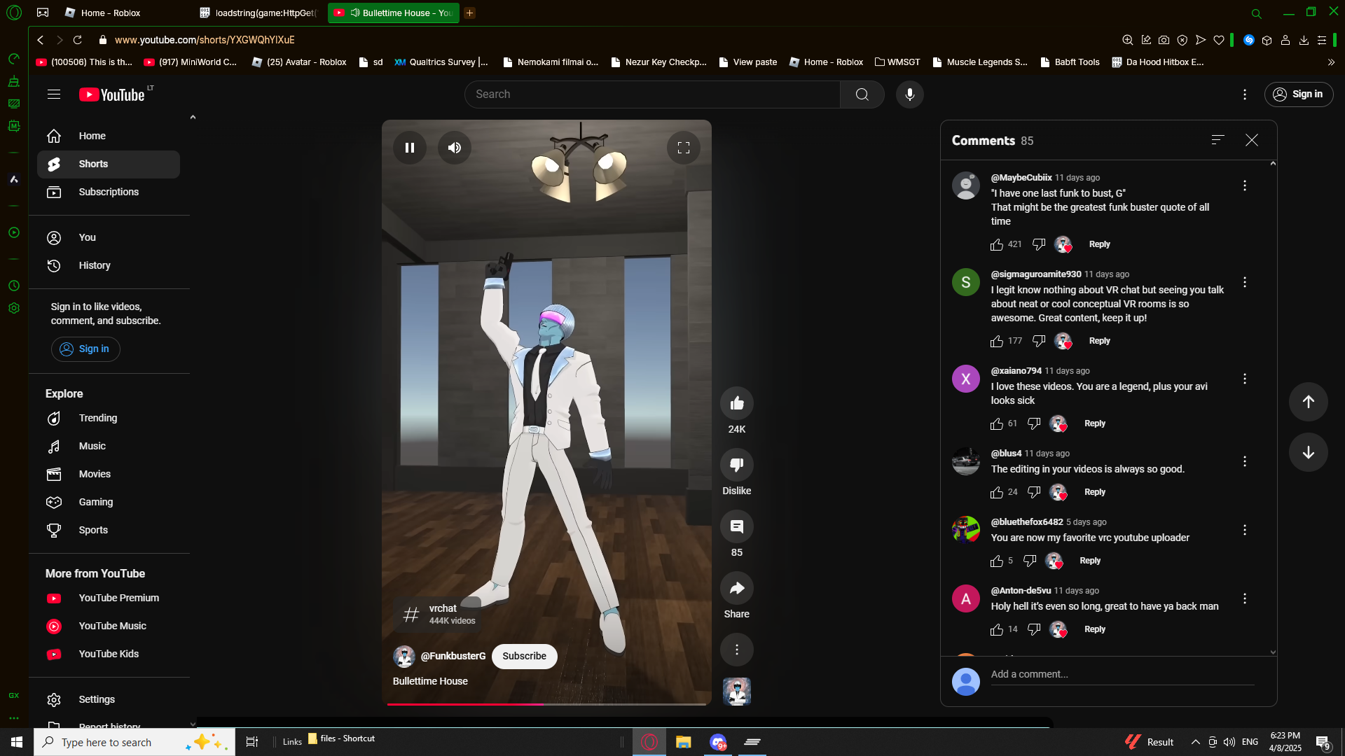Toggle the YouTube hamburger guide menu
This screenshot has height=756, width=1345.
tap(54, 94)
